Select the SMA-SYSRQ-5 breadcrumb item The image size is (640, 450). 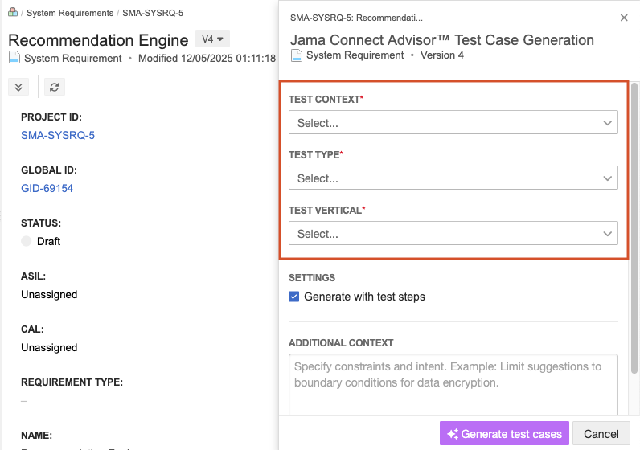[153, 13]
